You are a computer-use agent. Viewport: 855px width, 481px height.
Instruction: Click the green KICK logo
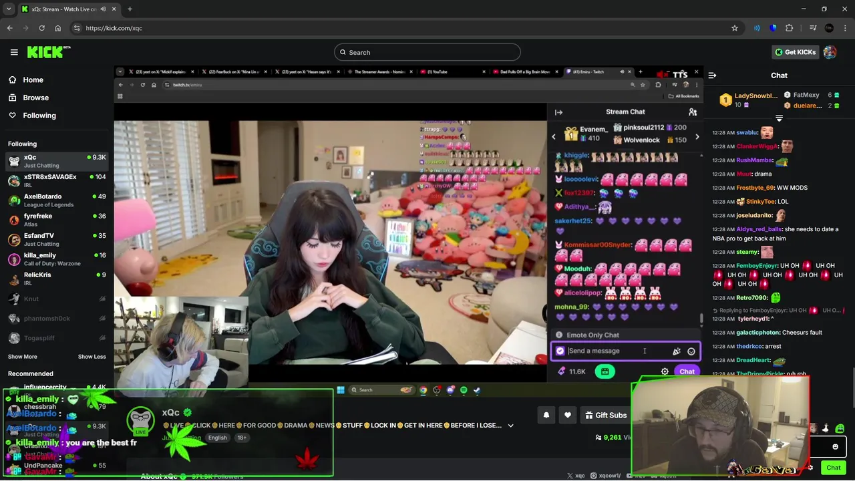pos(48,52)
